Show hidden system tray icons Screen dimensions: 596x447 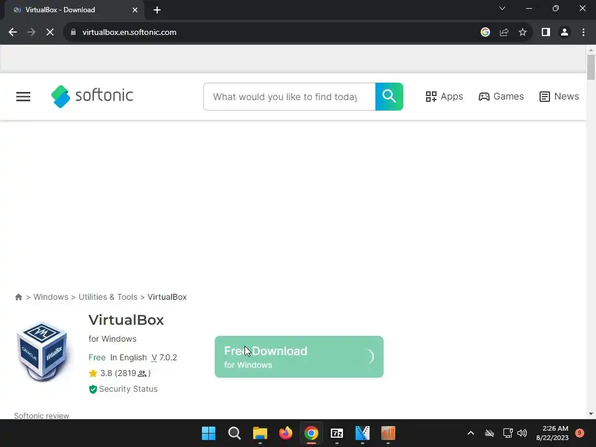coord(470,433)
